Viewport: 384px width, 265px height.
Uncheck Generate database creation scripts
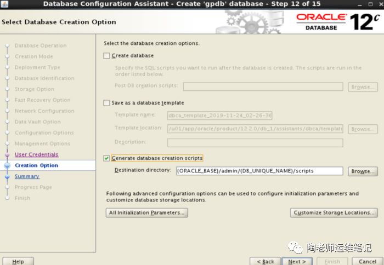[107, 158]
